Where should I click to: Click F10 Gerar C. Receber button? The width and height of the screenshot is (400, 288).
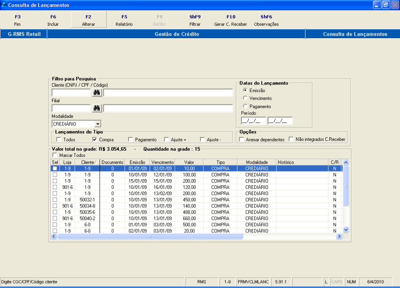click(230, 20)
